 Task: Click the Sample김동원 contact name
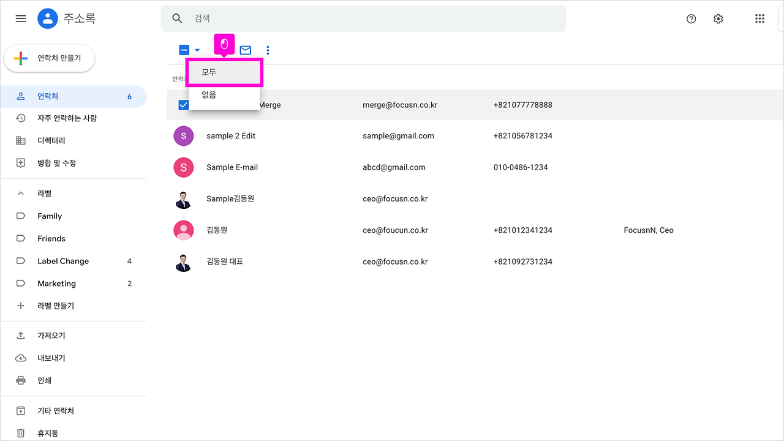(x=230, y=199)
